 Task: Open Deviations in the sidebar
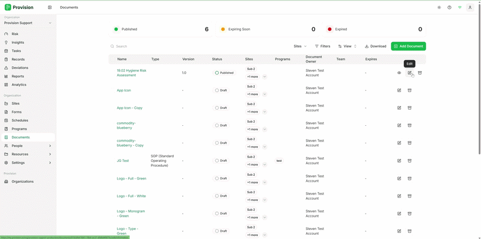coord(28,68)
